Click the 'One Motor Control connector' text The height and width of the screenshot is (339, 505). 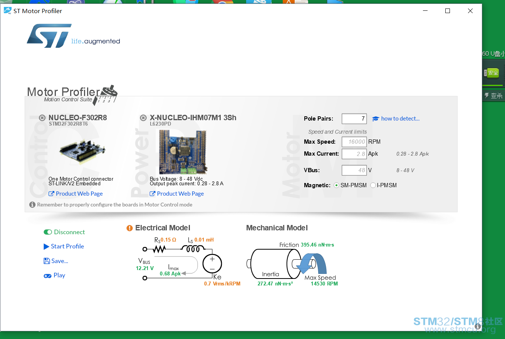81,179
